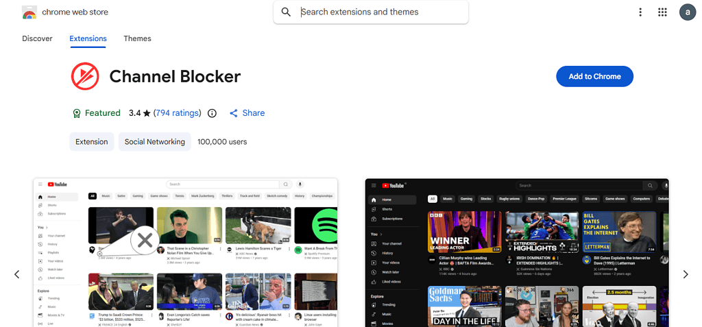The image size is (702, 327).
Task: Open the dark-theme YouTube screenshot
Action: (517, 253)
